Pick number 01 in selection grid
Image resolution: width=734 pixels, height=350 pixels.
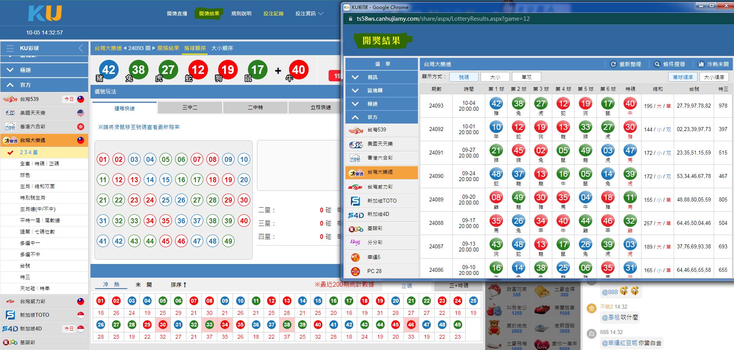[103, 159]
